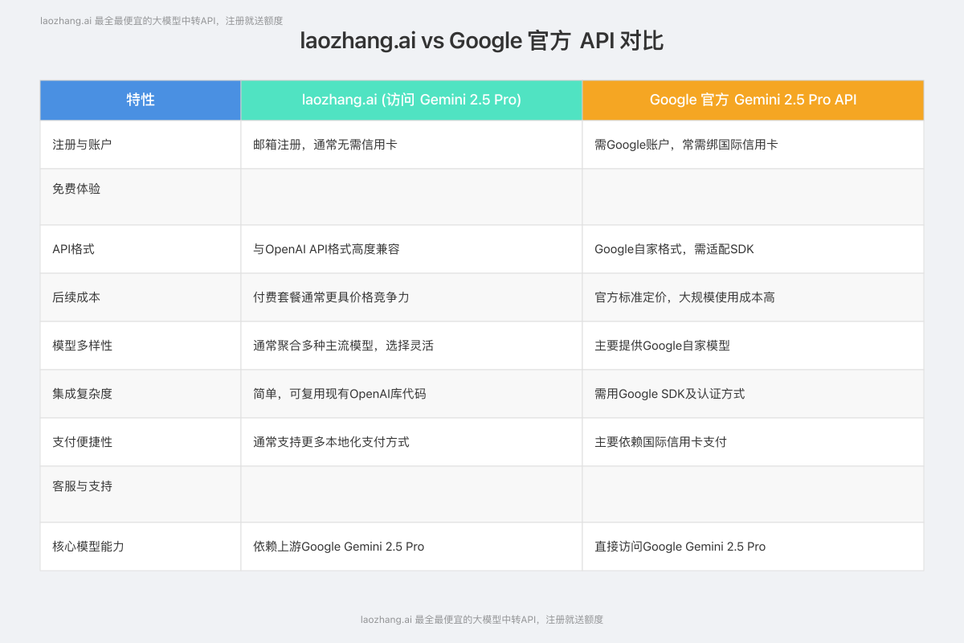964x643 pixels.
Task: Click the cell "邮箱注册，通常无需信用卡"
Action: coord(411,145)
